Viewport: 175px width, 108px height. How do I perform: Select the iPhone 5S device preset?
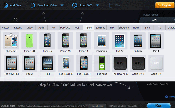pos(11,41)
